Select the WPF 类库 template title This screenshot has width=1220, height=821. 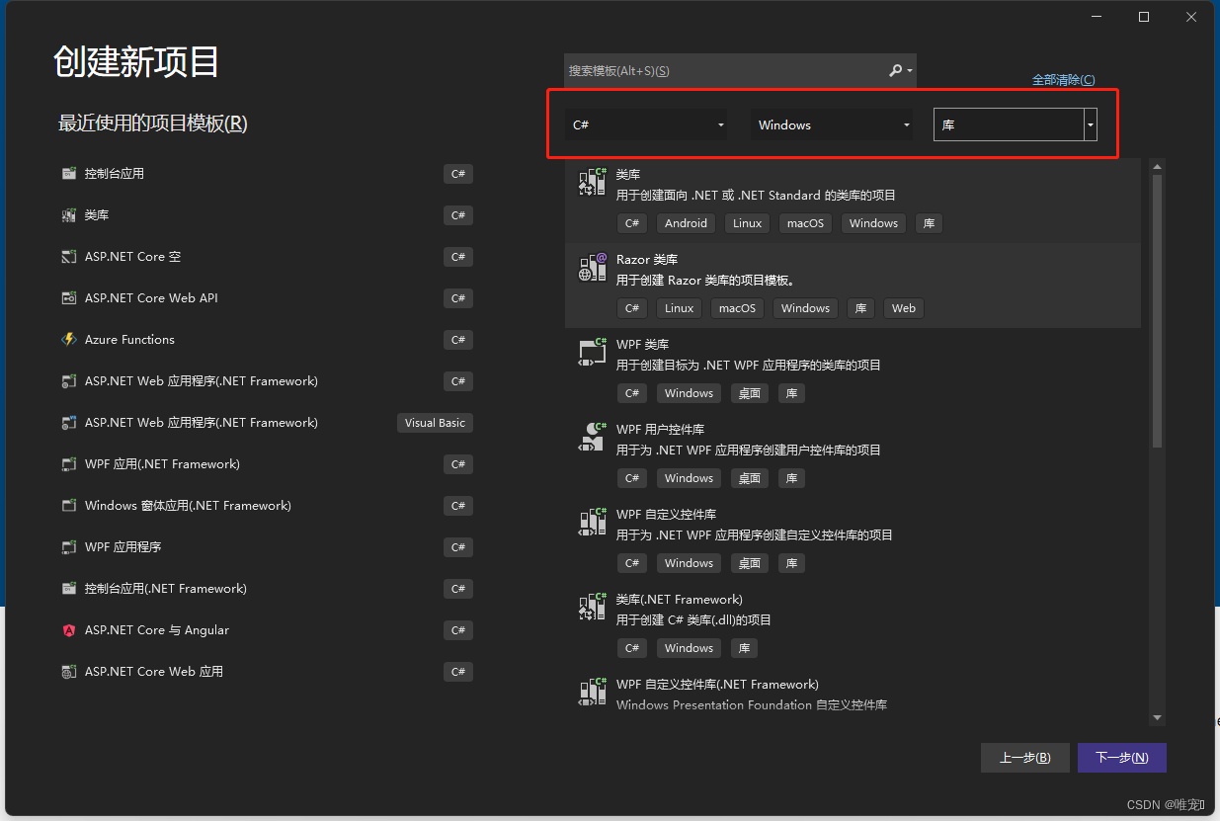(x=643, y=344)
